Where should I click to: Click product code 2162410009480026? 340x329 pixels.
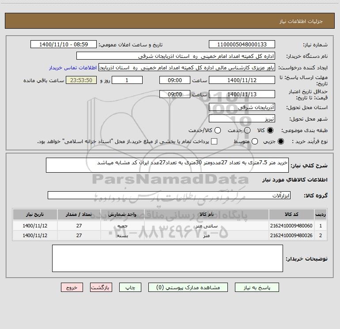point(291,235)
